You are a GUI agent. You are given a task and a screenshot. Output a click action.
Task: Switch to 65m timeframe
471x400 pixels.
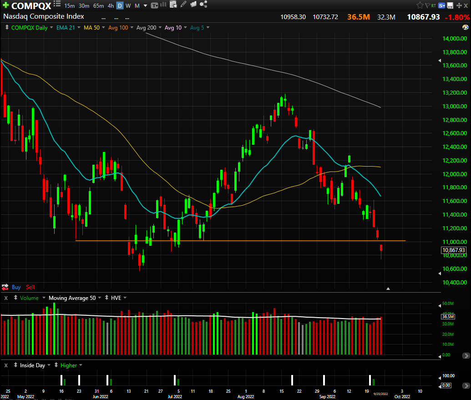point(99,6)
